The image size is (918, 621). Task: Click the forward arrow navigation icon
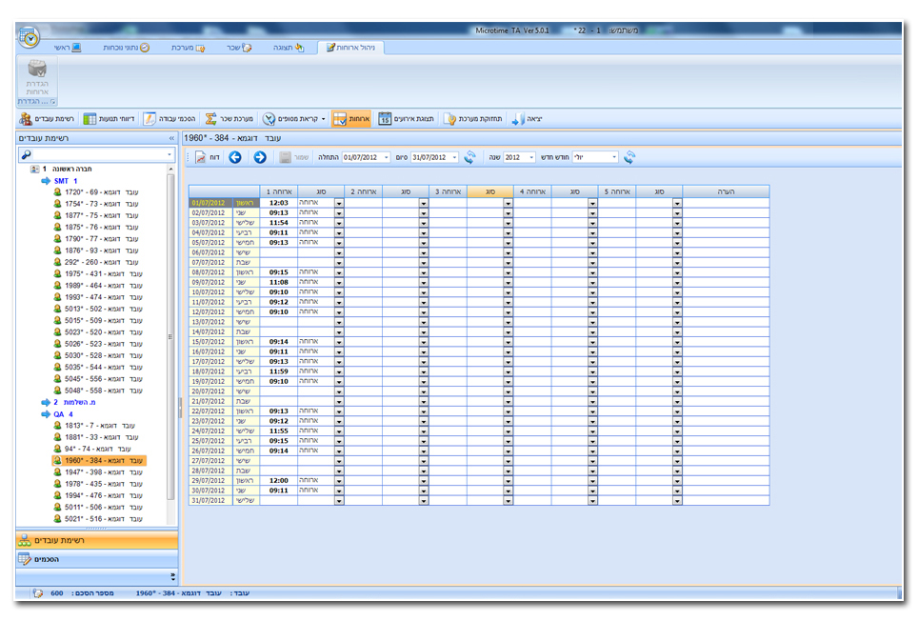pyautogui.click(x=259, y=157)
